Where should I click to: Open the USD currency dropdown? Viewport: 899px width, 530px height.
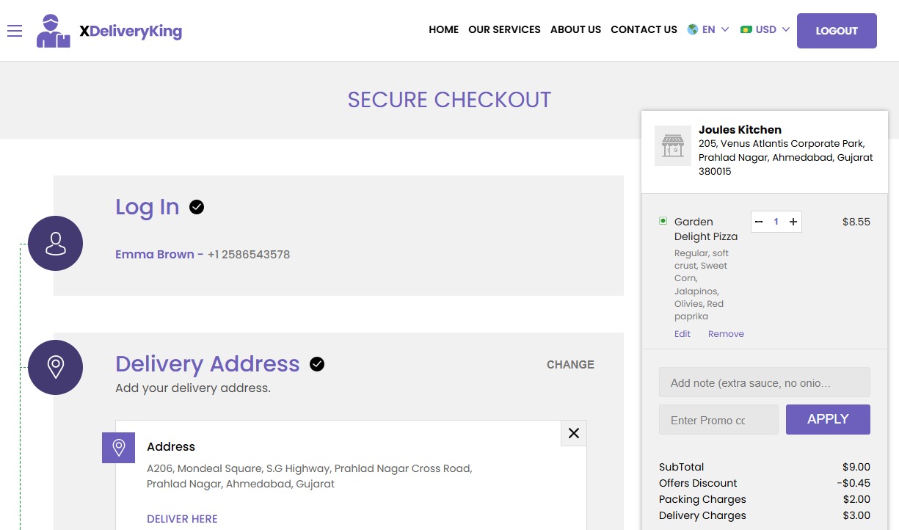tap(765, 29)
